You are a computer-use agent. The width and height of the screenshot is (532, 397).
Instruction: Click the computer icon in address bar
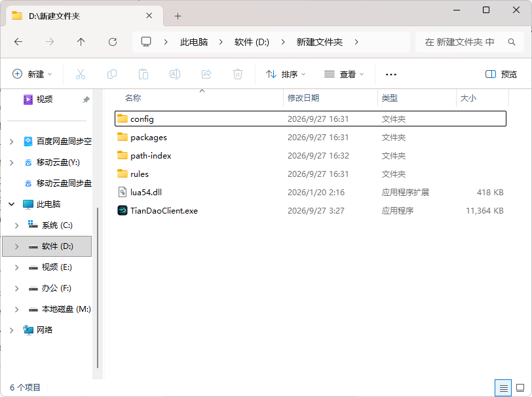pyautogui.click(x=146, y=42)
